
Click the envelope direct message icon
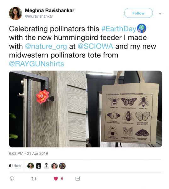click(77, 179)
